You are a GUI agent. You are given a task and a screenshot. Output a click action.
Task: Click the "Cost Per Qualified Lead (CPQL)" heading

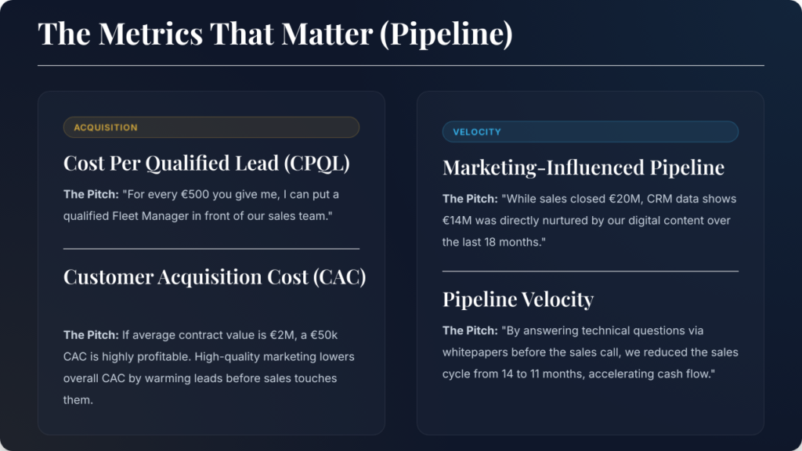pyautogui.click(x=206, y=163)
